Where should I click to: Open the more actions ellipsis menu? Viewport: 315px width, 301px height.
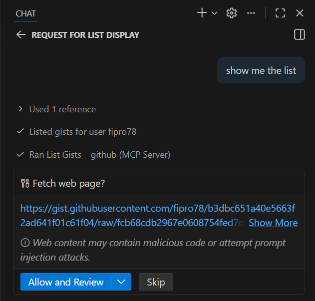251,13
